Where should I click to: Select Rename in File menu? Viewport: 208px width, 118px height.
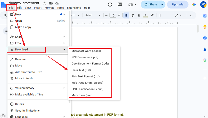(x=38, y=59)
